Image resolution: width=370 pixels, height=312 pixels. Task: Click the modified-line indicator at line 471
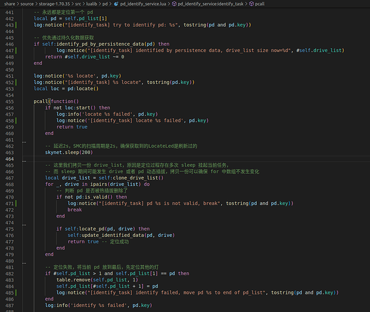[x=16, y=203]
